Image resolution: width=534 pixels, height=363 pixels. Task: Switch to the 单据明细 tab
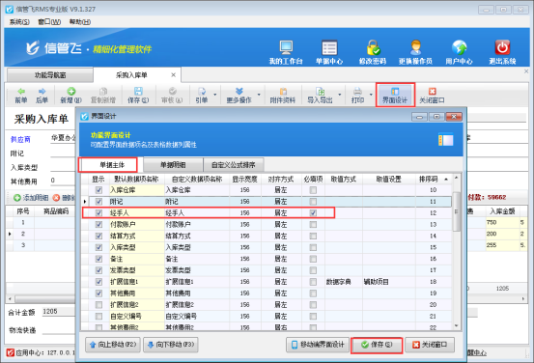[x=173, y=165]
